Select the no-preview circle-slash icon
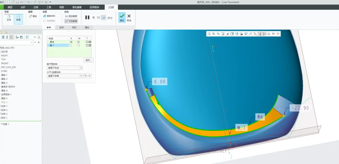Image resolution: width=339 pixels, height=164 pixels. tap(93, 18)
